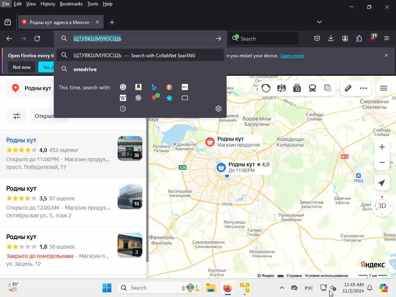Click the Not now button
The image size is (396, 297).
[22, 67]
